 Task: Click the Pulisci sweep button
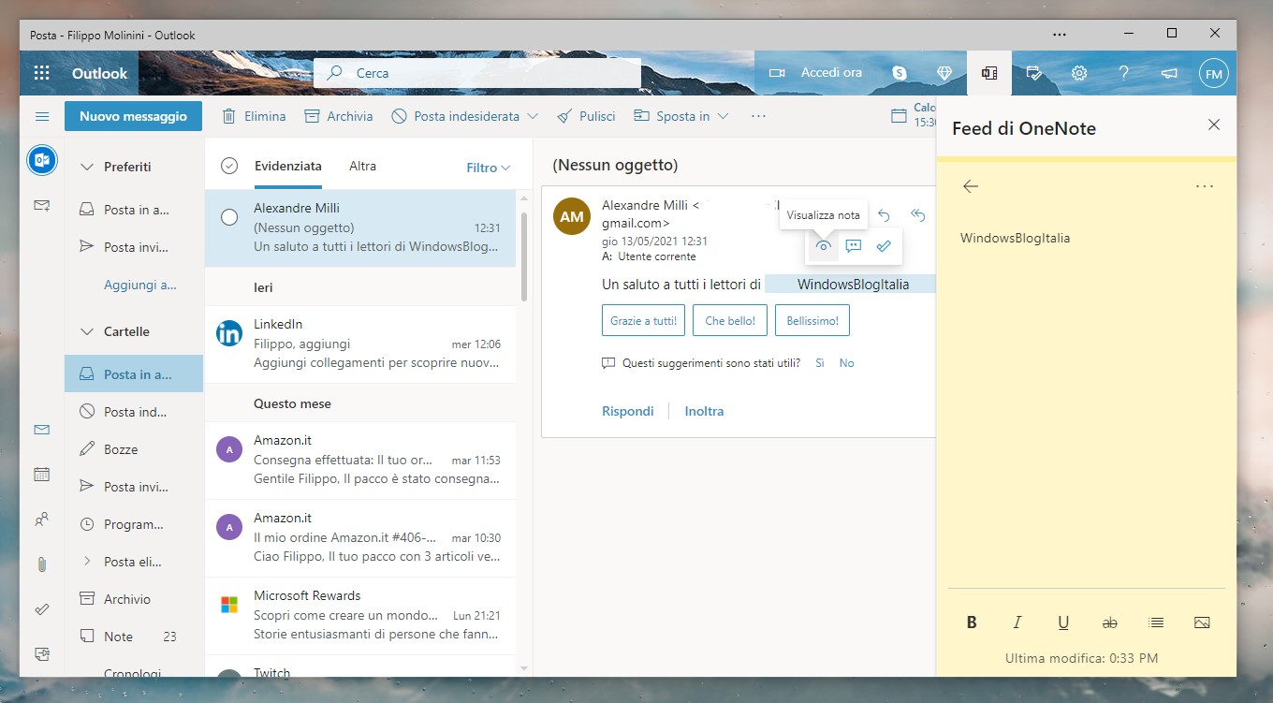click(x=586, y=116)
